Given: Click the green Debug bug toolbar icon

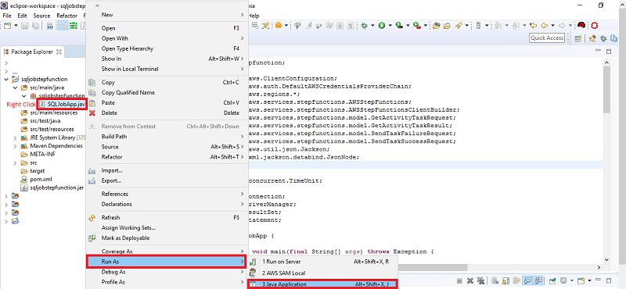Looking at the screenshot, I should pos(364,25).
